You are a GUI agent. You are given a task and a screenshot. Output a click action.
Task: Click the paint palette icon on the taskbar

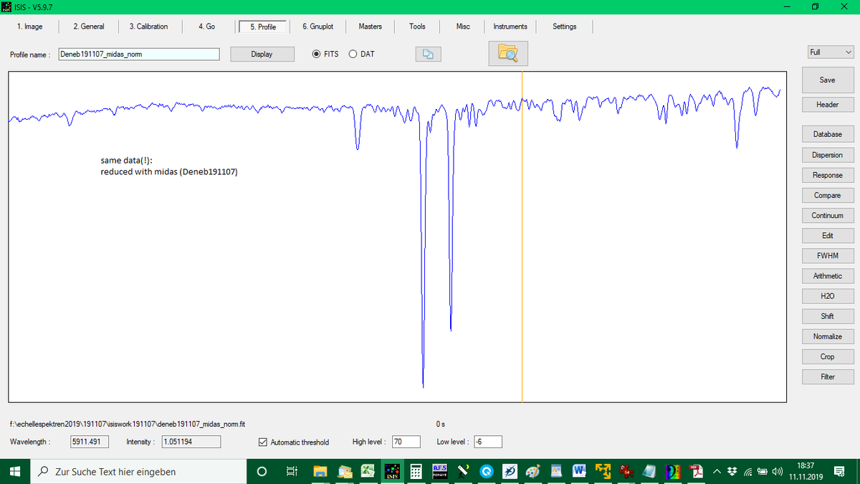point(532,472)
